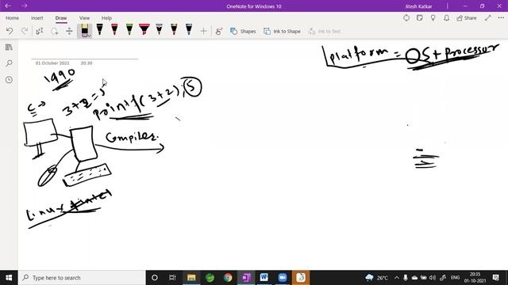The image size is (508, 285).
Task: Show hidden system tray icons
Action: (397, 278)
